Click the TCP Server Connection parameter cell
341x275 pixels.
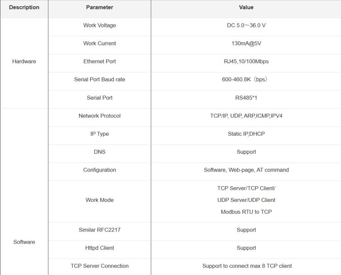pyautogui.click(x=100, y=266)
